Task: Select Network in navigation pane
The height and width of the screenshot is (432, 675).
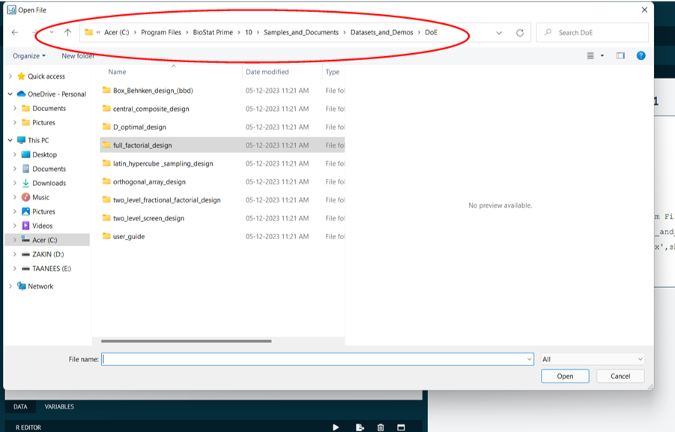Action: click(40, 286)
